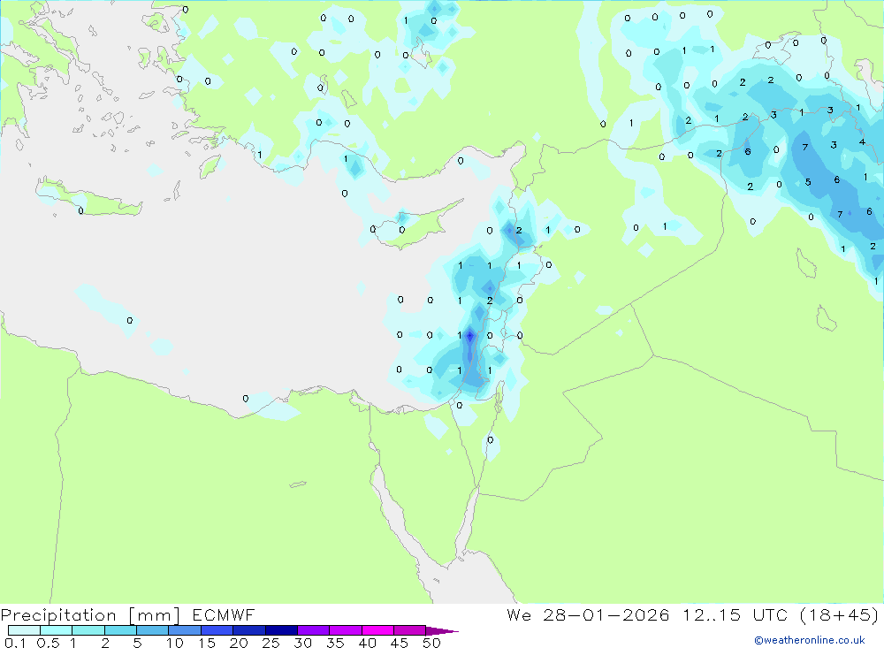Image resolution: width=884 pixels, height=648 pixels.
Task: Pick the 20–25 mm legend color
Action: point(248,630)
